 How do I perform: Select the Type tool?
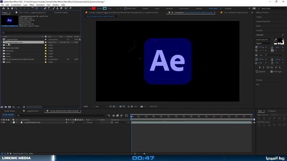coord(49,8)
